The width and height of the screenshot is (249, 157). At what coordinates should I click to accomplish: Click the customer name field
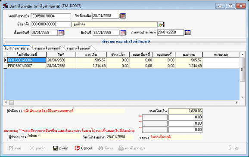pos(115,24)
